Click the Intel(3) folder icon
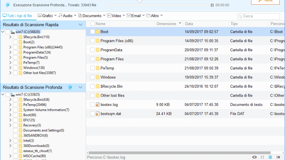 click(20, 140)
